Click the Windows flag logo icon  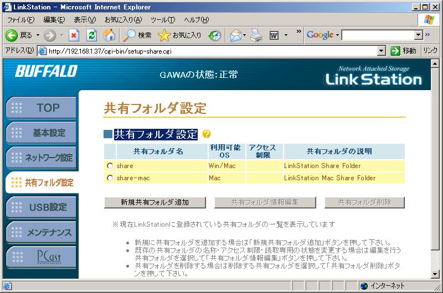pyautogui.click(x=429, y=20)
